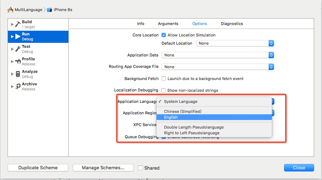Disable Allow Location Simulation checkbox
Screen dimensions: 322x180
point(164,35)
